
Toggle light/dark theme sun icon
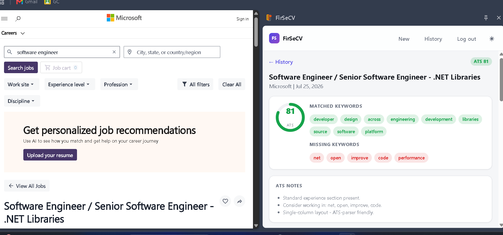click(x=492, y=39)
